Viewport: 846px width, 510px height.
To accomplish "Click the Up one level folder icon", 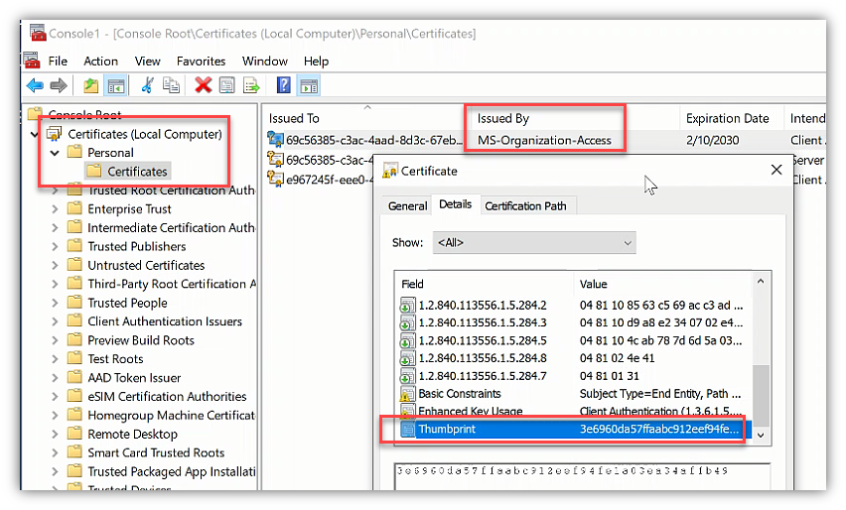I will pyautogui.click(x=90, y=85).
